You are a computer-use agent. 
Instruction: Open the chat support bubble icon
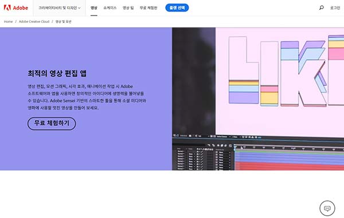[327, 208]
